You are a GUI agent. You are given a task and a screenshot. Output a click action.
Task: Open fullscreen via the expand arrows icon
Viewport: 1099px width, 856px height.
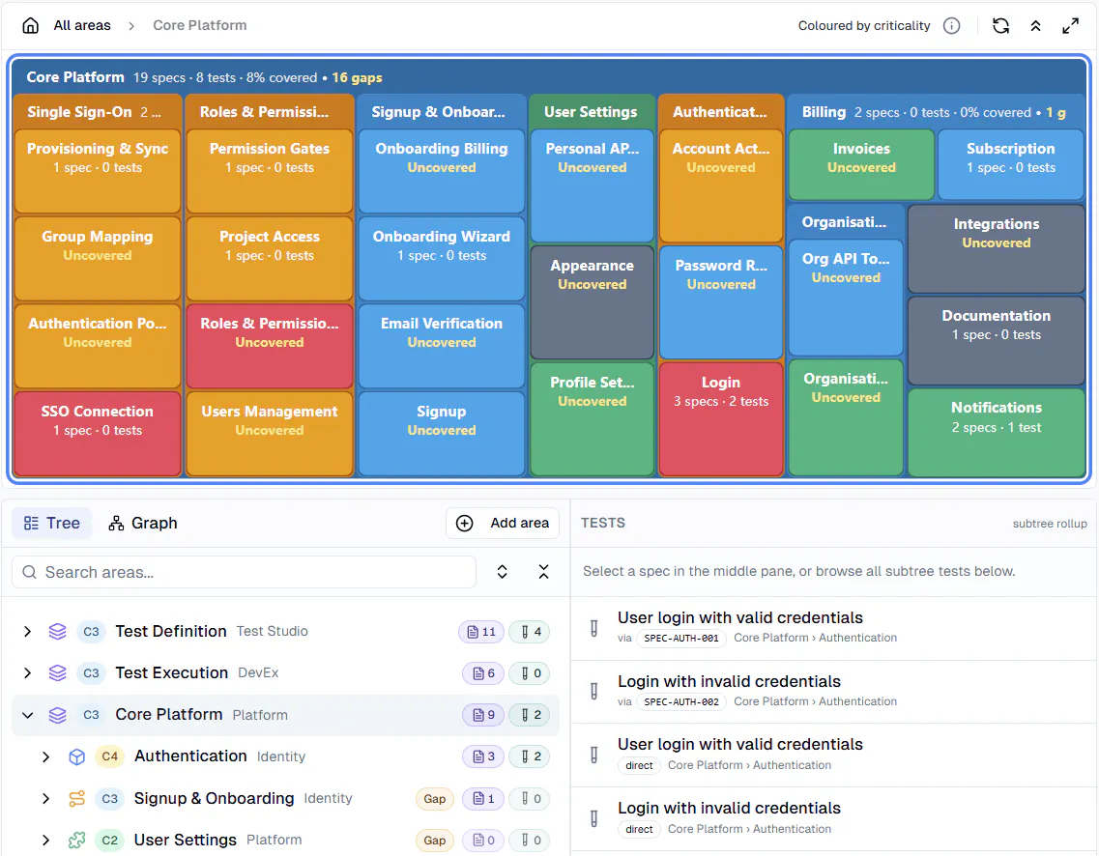(1070, 26)
